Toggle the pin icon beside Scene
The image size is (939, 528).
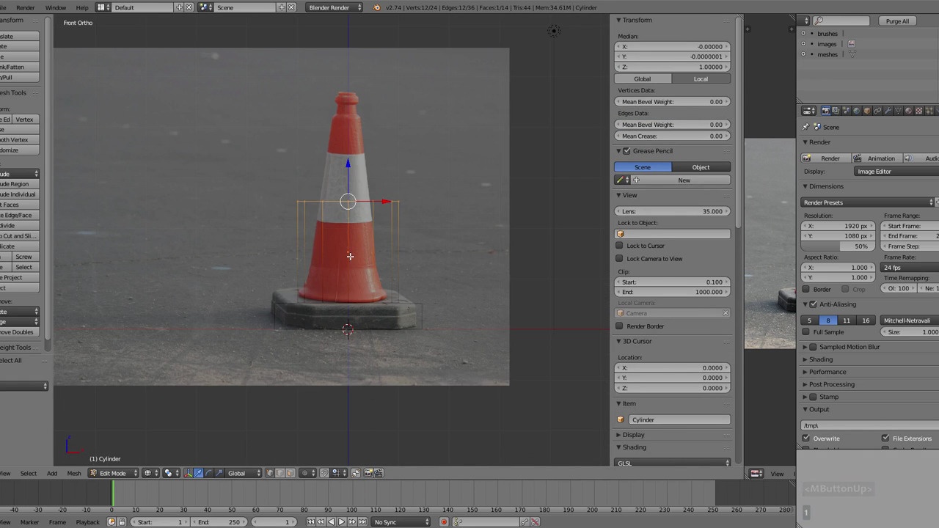(805, 127)
